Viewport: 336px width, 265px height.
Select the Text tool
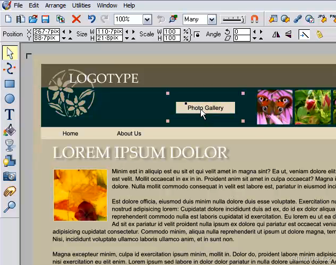[x=10, y=114]
